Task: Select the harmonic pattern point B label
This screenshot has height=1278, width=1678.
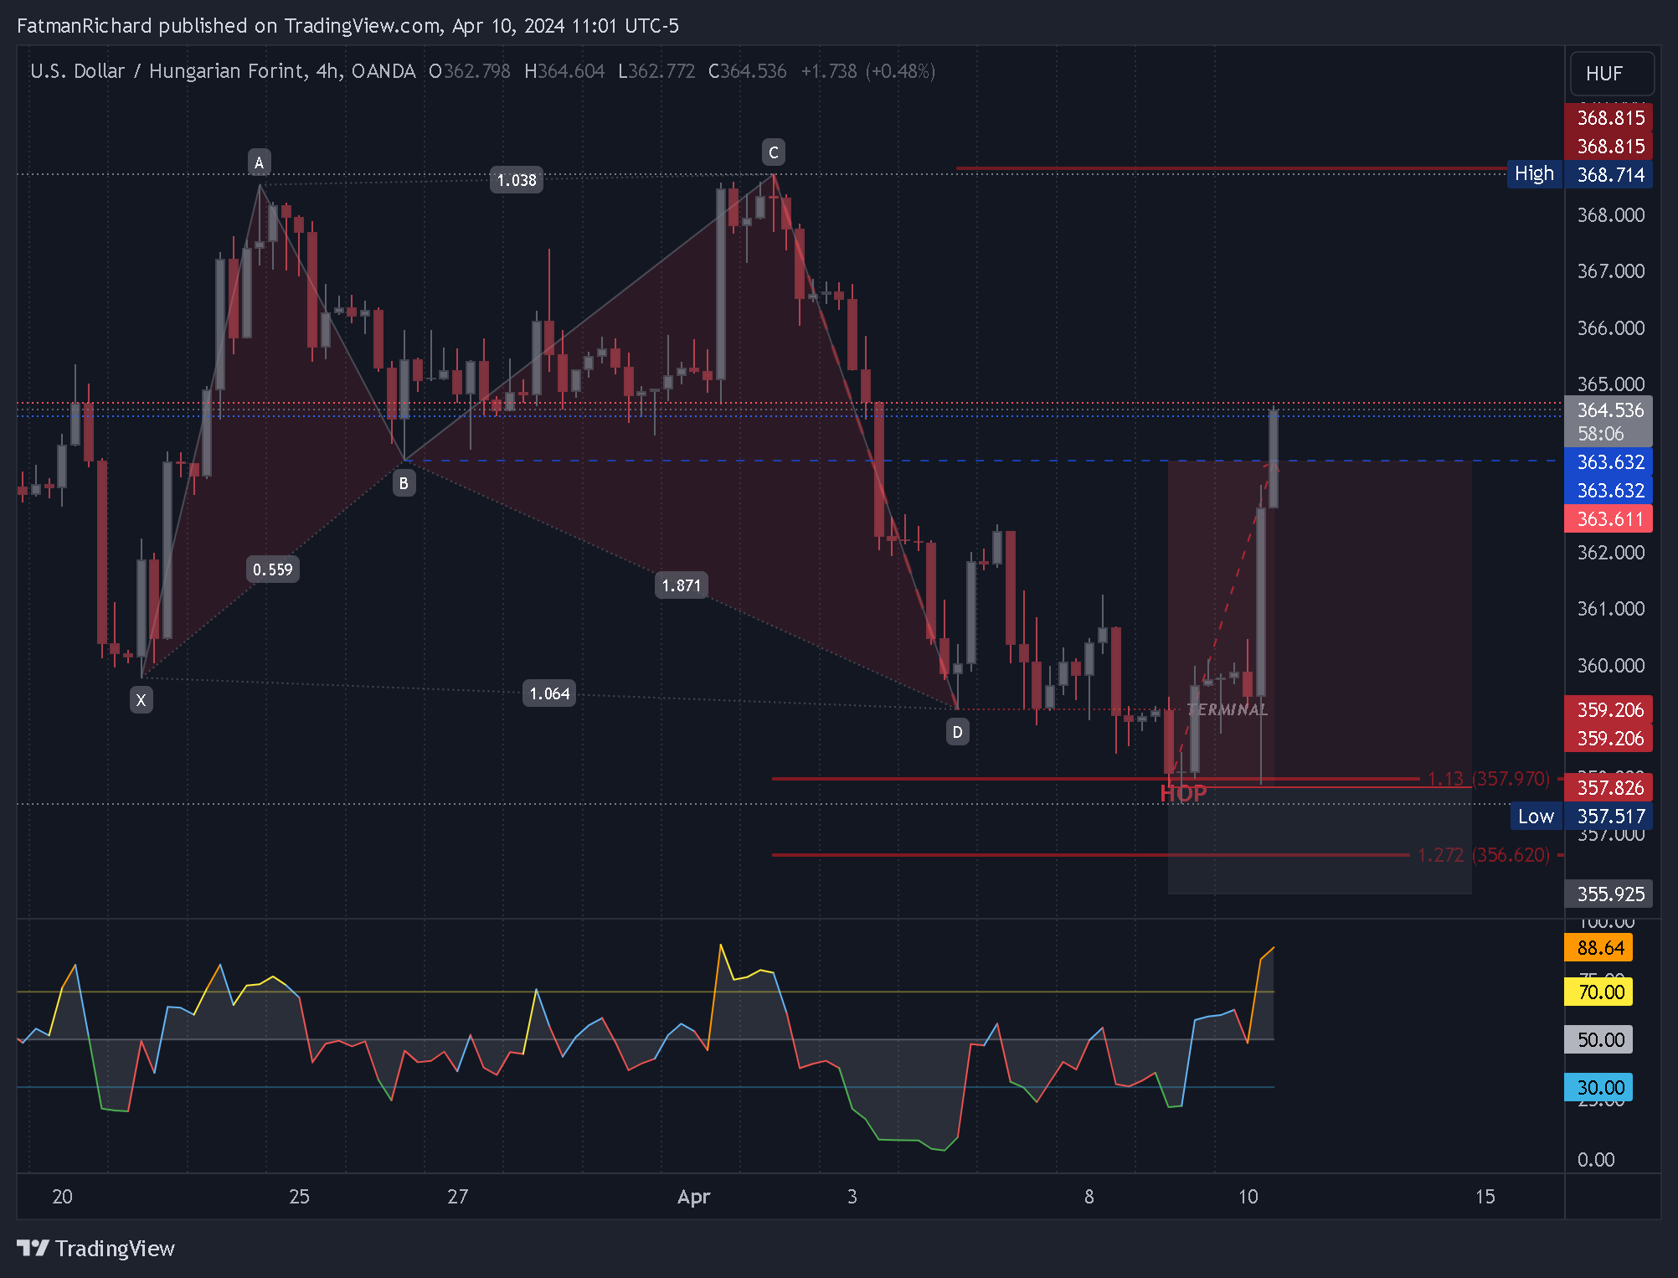Action: point(404,483)
